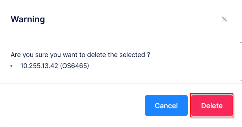Click the blank header area beside Warning title
Image resolution: width=242 pixels, height=127 pixels.
click(133, 19)
